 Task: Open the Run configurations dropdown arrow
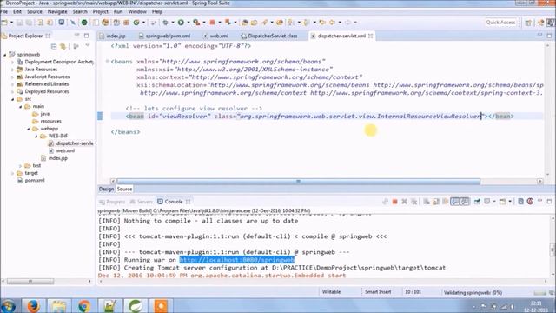[189, 23]
